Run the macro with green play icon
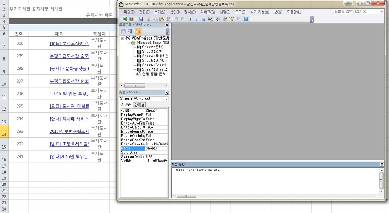The height and width of the screenshot is (213, 389). pyautogui.click(x=191, y=19)
